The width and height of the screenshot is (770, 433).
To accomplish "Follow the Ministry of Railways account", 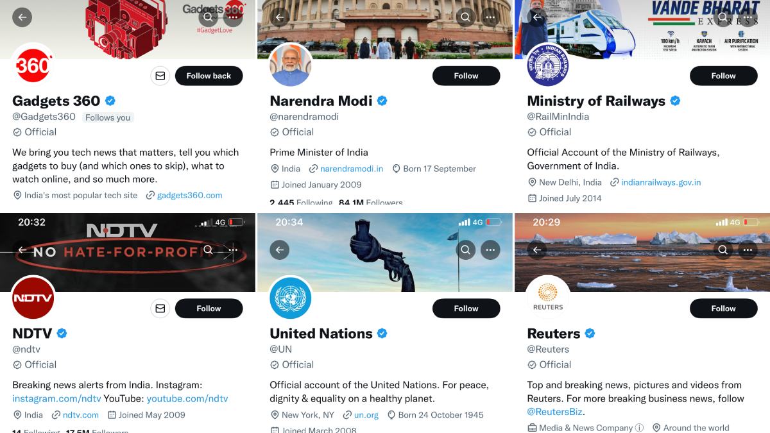I will 723,76.
